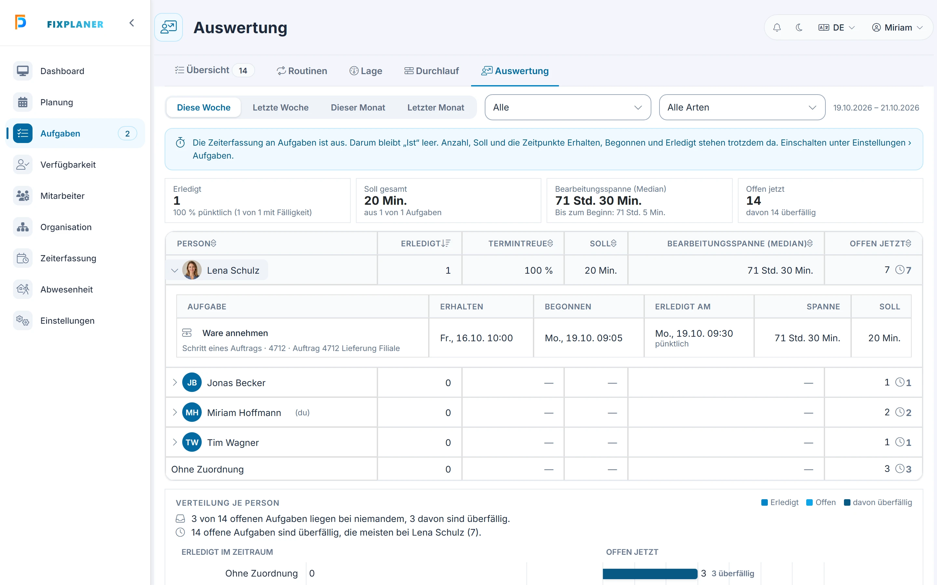
Task: Sort table by Offen jetzt column
Action: click(880, 243)
